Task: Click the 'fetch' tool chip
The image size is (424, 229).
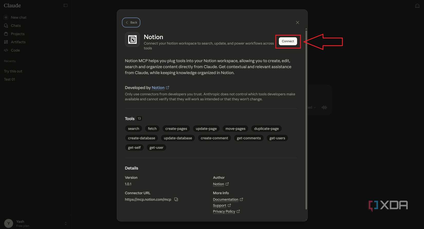Action: pyautogui.click(x=152, y=129)
